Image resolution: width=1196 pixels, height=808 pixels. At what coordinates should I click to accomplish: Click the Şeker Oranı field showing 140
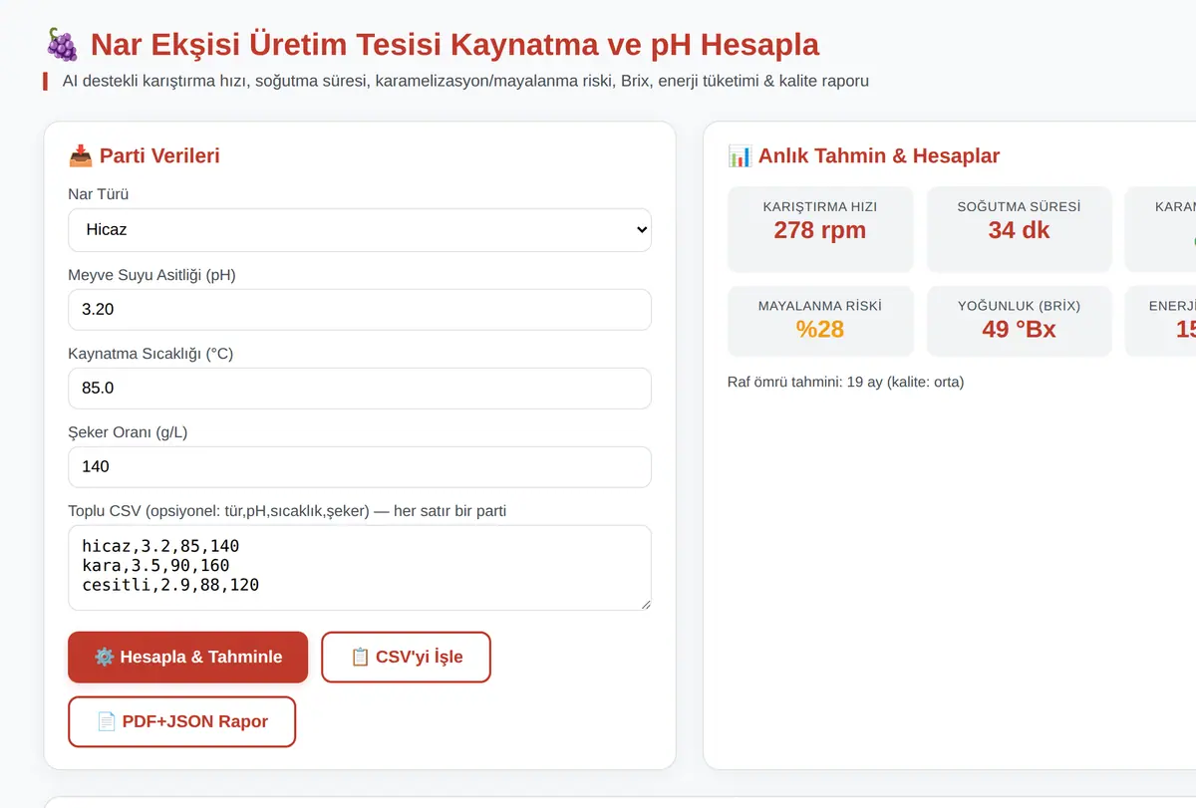[360, 466]
